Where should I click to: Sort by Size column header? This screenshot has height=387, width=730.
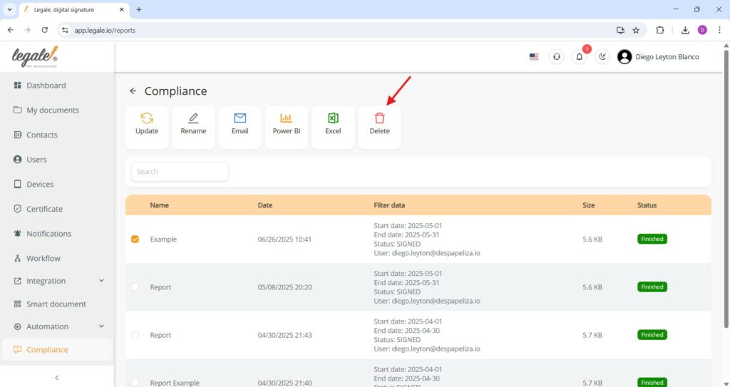click(588, 205)
